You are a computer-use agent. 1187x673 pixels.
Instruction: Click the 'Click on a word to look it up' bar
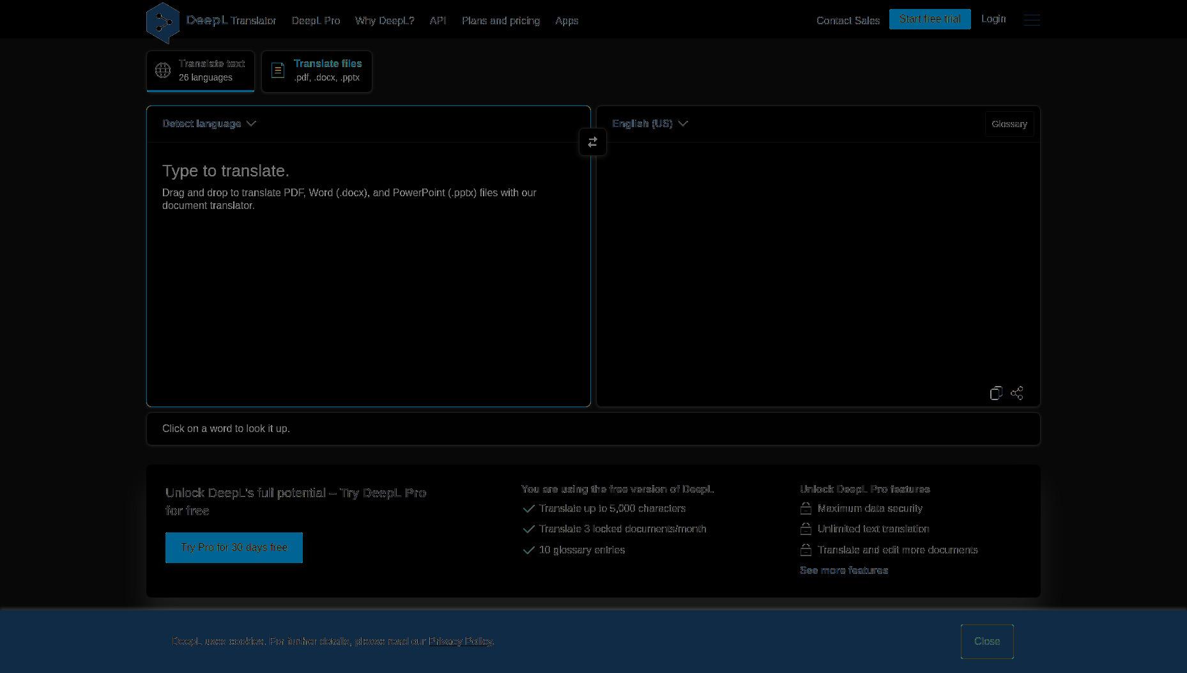(593, 429)
